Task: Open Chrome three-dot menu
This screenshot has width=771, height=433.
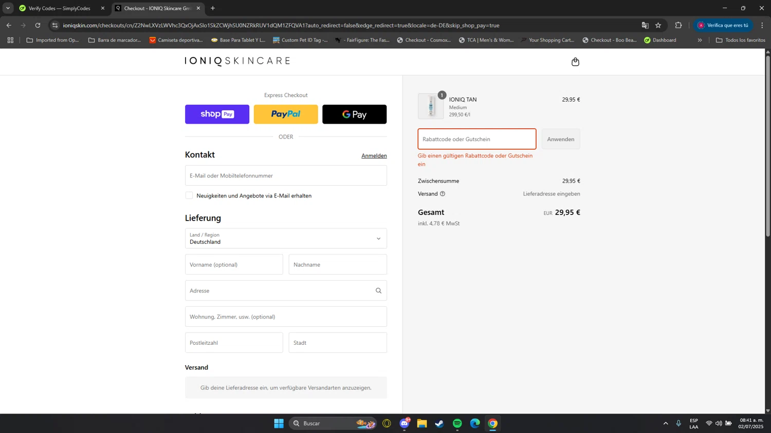Action: pyautogui.click(x=762, y=25)
